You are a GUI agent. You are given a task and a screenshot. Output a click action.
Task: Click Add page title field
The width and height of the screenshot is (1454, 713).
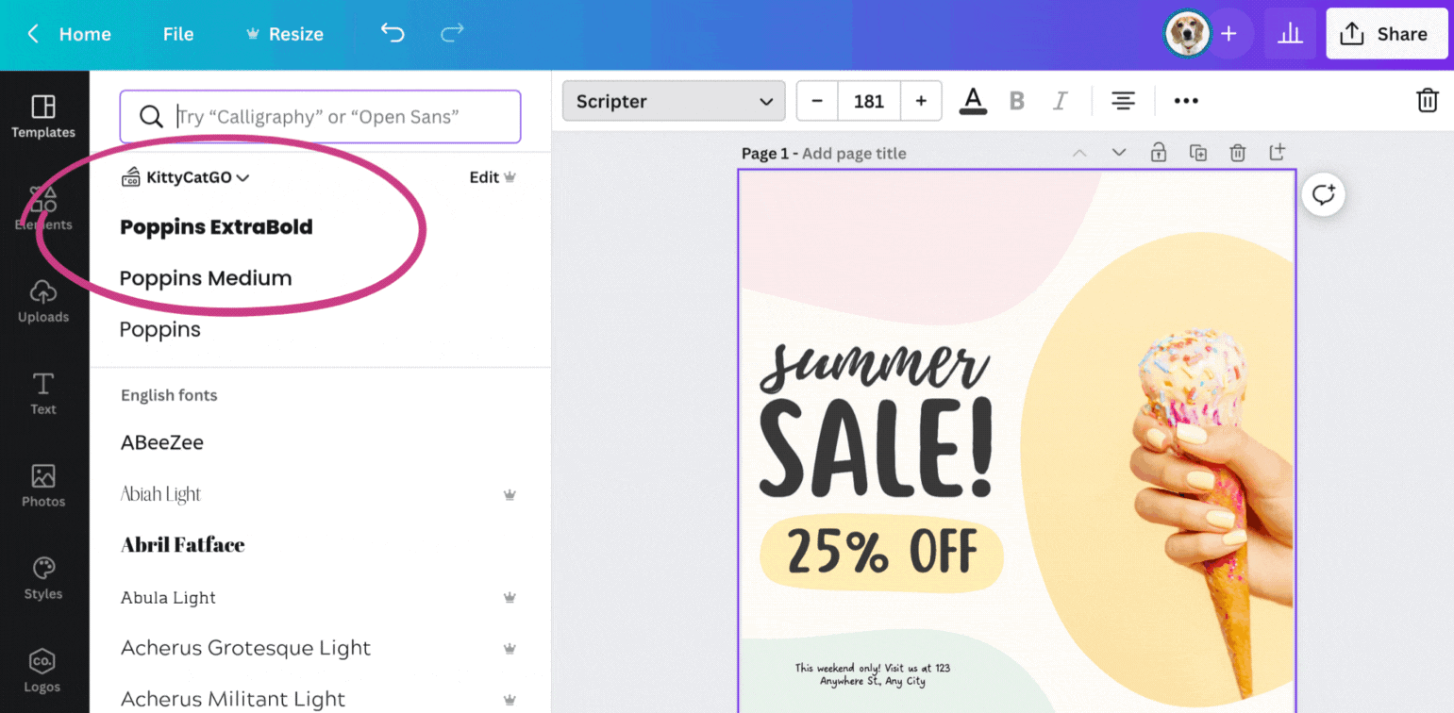[854, 154]
